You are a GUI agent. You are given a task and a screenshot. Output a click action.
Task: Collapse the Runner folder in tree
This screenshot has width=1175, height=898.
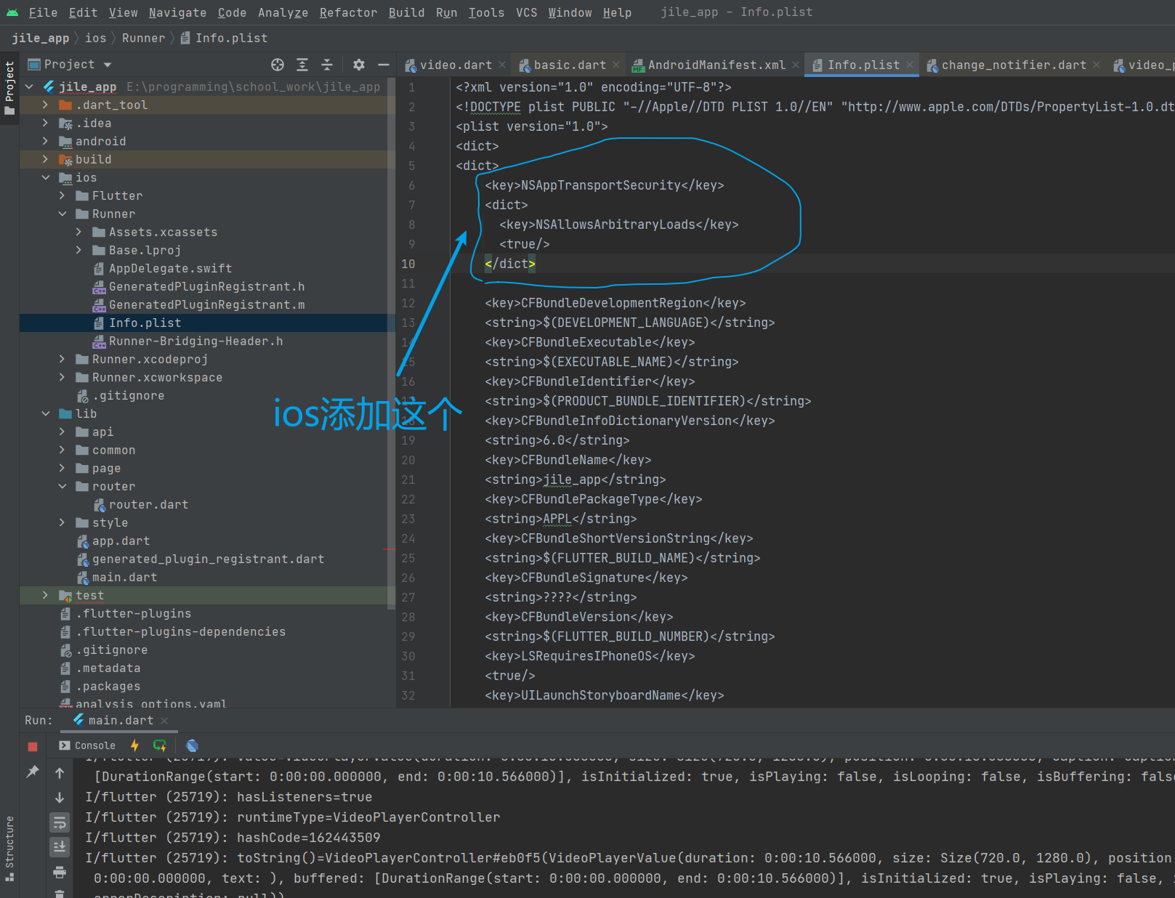(62, 214)
